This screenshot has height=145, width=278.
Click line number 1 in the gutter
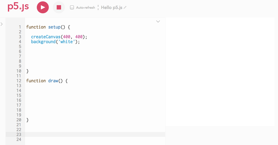(x=20, y=27)
